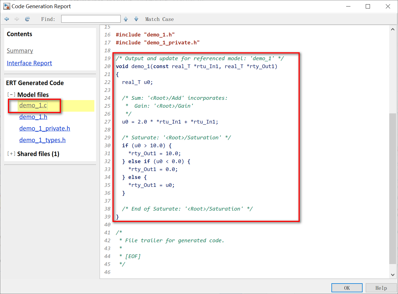
Task: Click the 'Output and update for referenced model' comment
Action: pyautogui.click(x=200, y=59)
